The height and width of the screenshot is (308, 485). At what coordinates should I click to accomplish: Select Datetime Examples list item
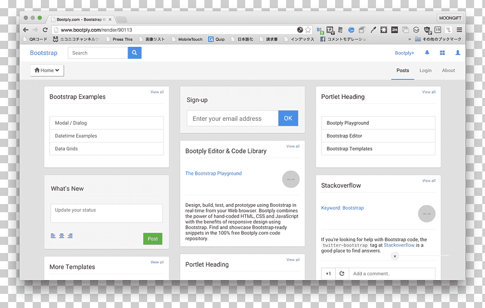[106, 135]
